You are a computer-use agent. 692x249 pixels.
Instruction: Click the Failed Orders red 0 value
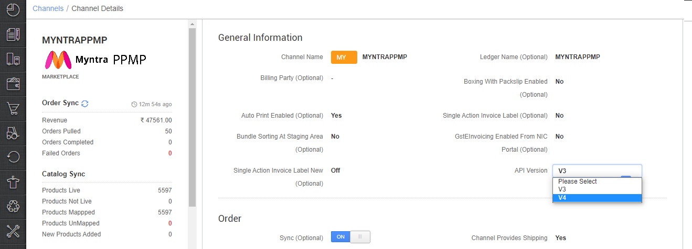[170, 153]
